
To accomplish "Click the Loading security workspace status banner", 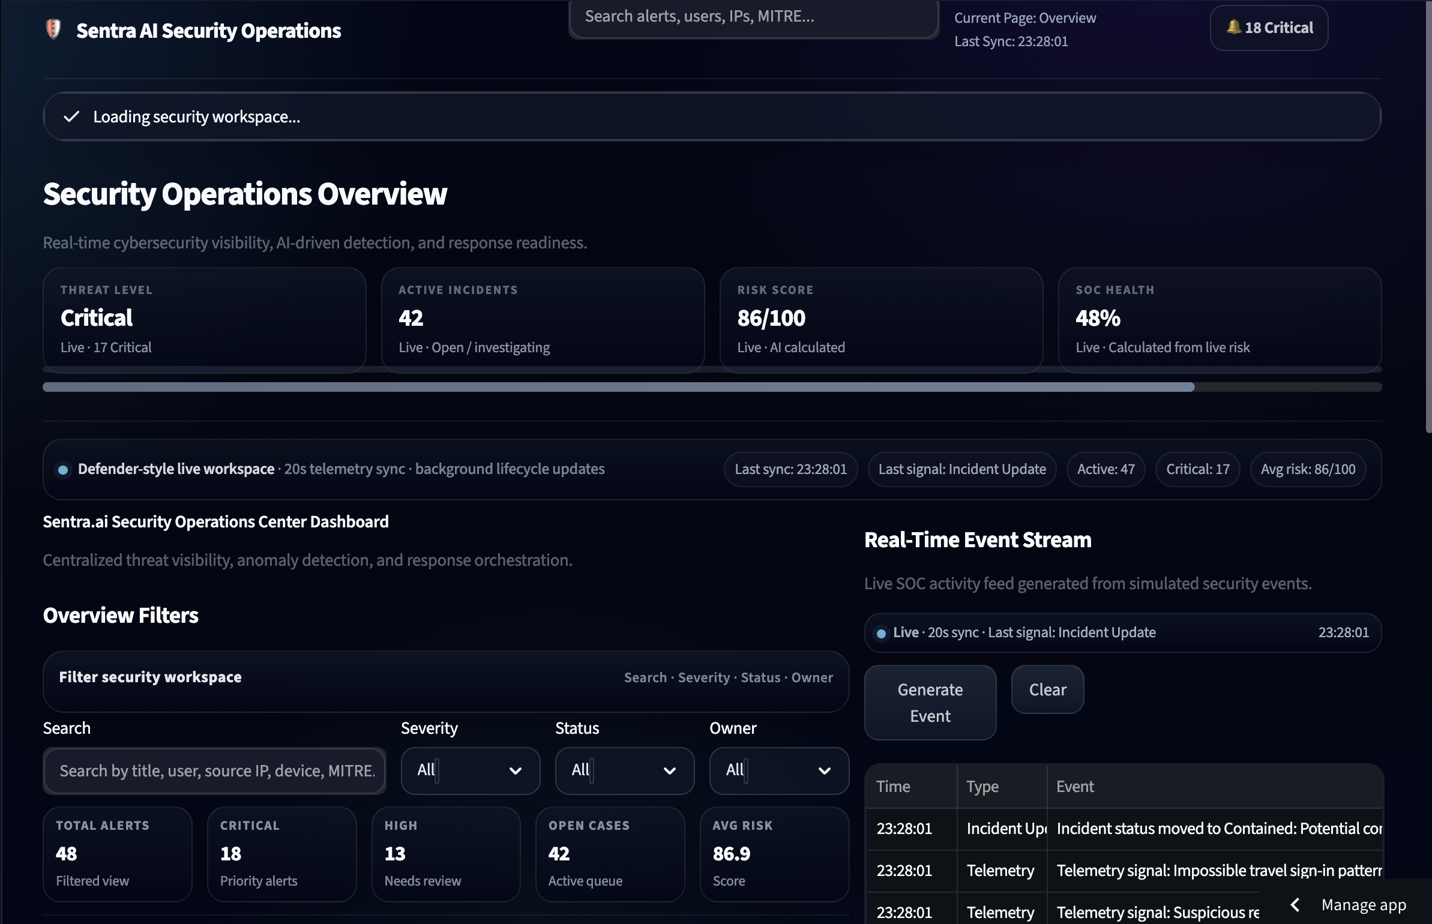I will point(712,116).
